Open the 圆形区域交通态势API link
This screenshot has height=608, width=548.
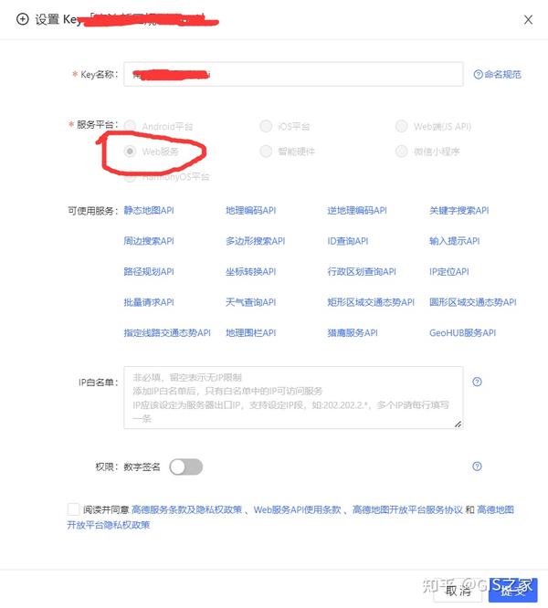pyautogui.click(x=473, y=302)
